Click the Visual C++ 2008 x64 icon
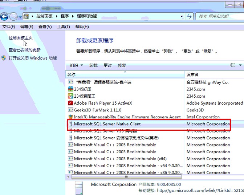 tap(70, 166)
